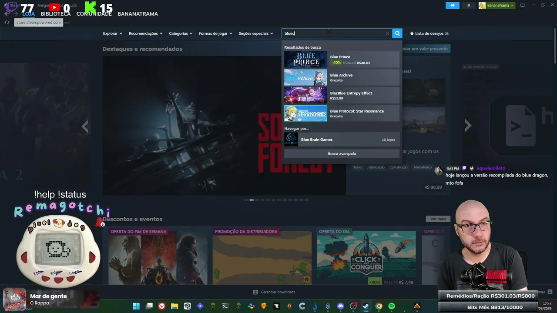The image size is (557, 313).
Task: Open Spotify from the taskbar
Action: [x=392, y=306]
